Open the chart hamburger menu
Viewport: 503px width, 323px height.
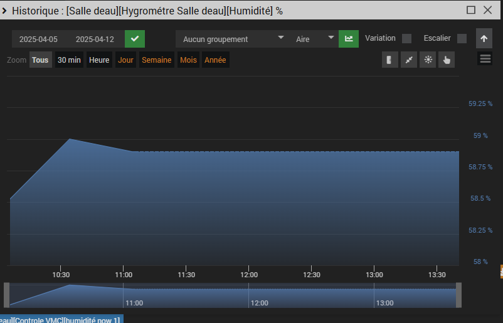(485, 59)
